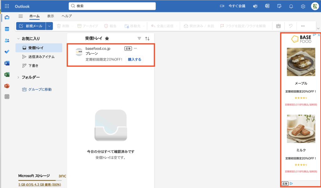Image resolution: width=321 pixels, height=188 pixels.
Task: Open the メープル product image
Action: 301,62
